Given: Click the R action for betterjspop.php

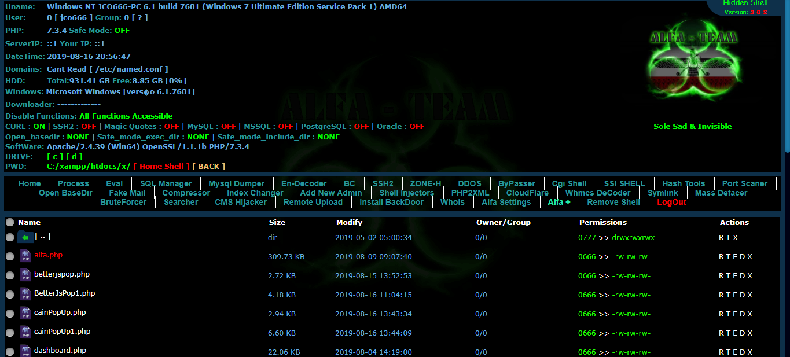Looking at the screenshot, I should tap(722, 275).
